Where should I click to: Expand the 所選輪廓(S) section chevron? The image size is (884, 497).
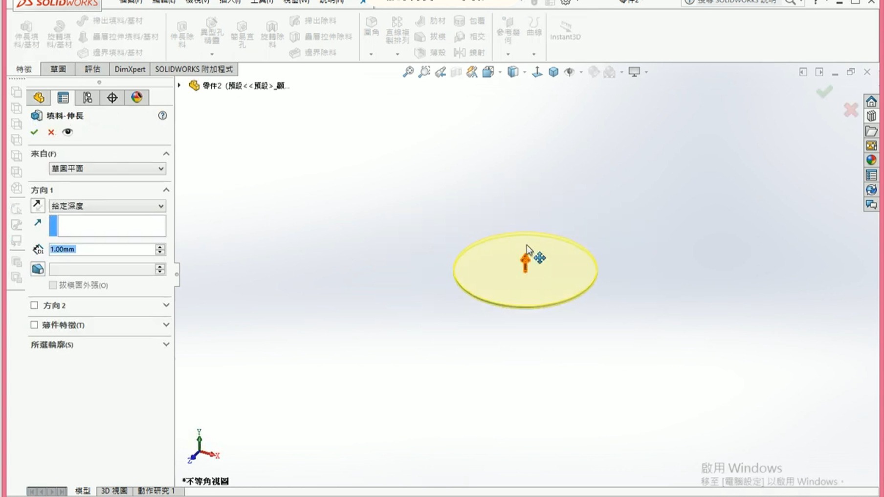tap(166, 345)
